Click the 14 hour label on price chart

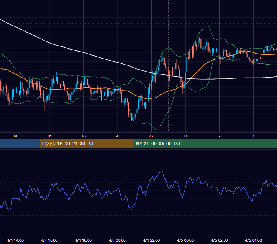[15, 136]
